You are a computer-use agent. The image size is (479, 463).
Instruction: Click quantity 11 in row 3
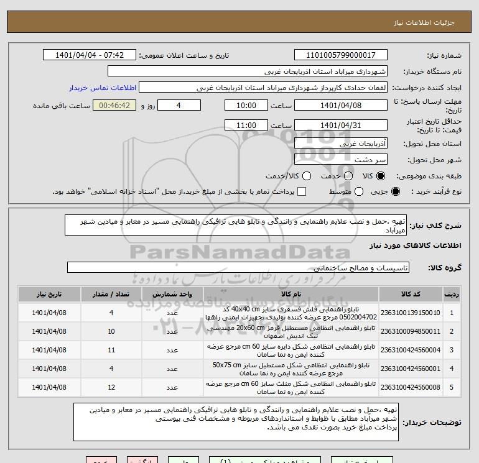coord(111,351)
